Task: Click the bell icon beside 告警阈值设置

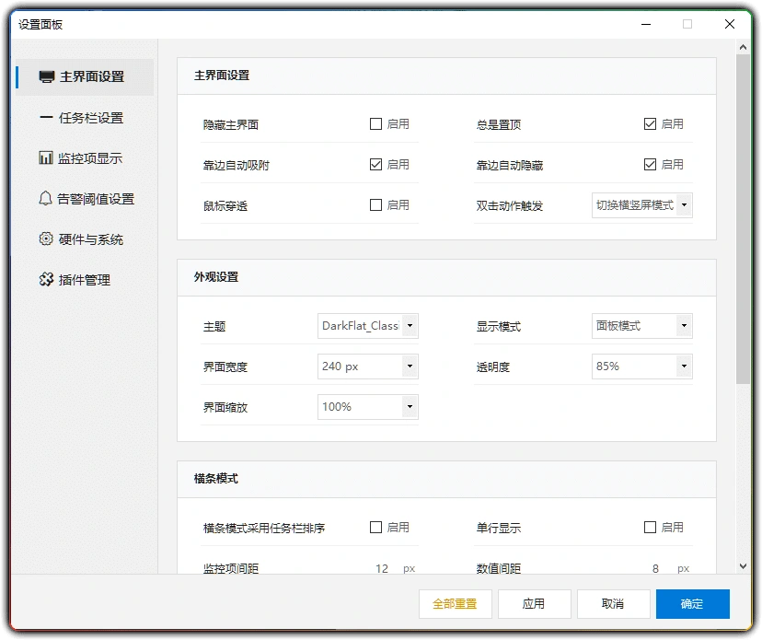Action: 45,198
